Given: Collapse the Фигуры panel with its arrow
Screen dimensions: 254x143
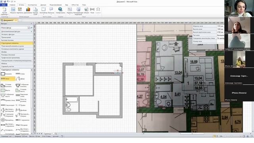Looking at the screenshot, I should point(31,24).
